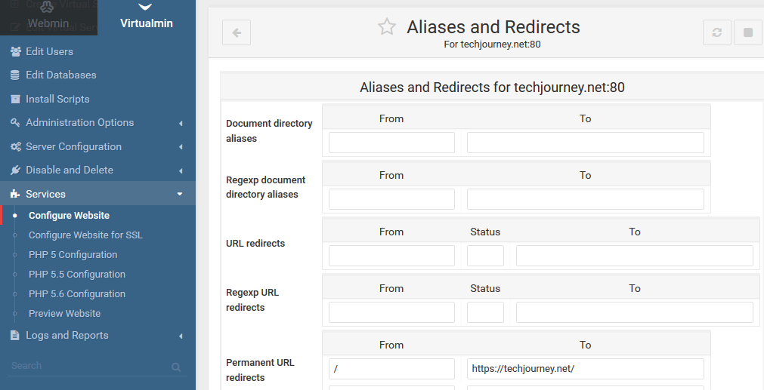Click the Server Configuration gears icon

pyautogui.click(x=16, y=146)
